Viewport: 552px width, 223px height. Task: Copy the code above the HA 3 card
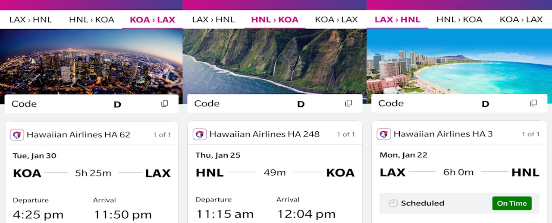pos(533,103)
